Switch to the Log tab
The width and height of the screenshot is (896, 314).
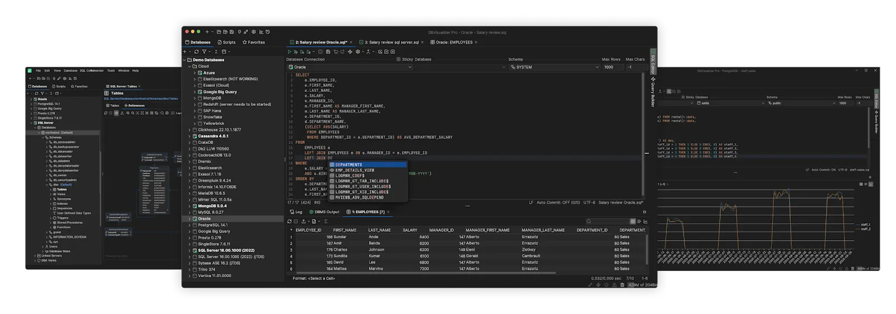296,212
